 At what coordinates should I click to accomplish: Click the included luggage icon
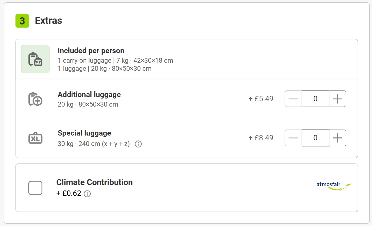click(x=35, y=59)
